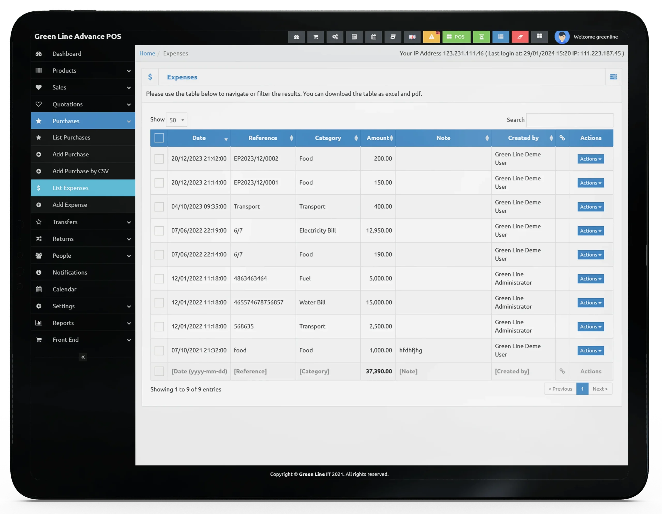Open the calculator from the top toolbar
The width and height of the screenshot is (662, 514).
click(354, 37)
